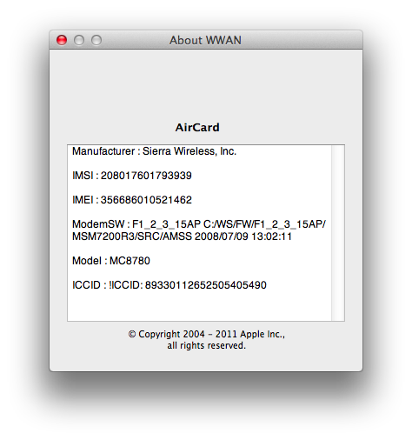Click the ModemSW firmware version text

click(199, 224)
